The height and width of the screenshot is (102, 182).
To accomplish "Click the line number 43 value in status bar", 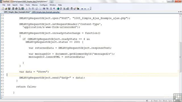I will click(x=147, y=101).
